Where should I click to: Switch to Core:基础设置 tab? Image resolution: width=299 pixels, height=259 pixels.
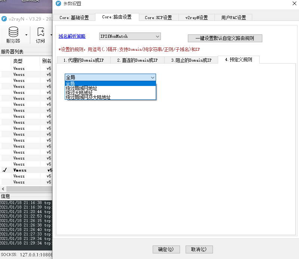(74, 18)
